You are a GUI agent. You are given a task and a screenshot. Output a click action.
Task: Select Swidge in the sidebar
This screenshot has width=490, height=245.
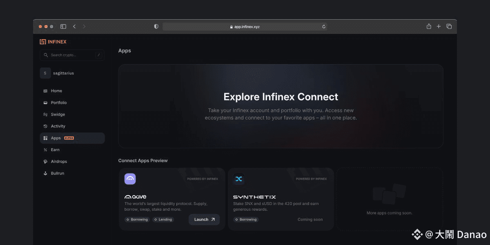[x=72, y=114]
